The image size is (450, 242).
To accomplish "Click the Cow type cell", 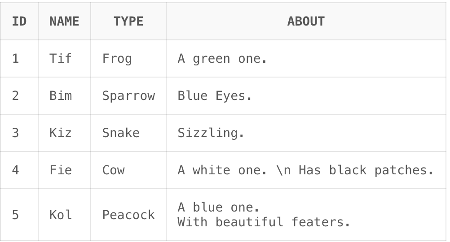I will click(x=114, y=170).
